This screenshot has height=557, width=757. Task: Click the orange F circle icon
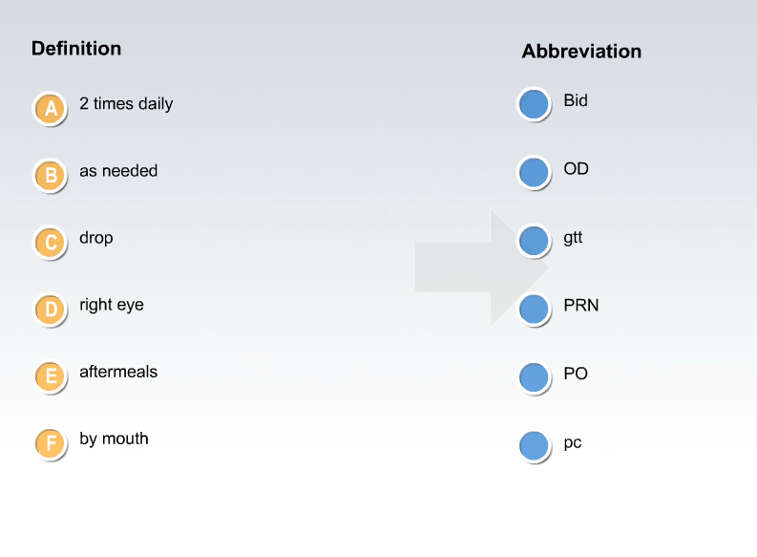click(50, 443)
